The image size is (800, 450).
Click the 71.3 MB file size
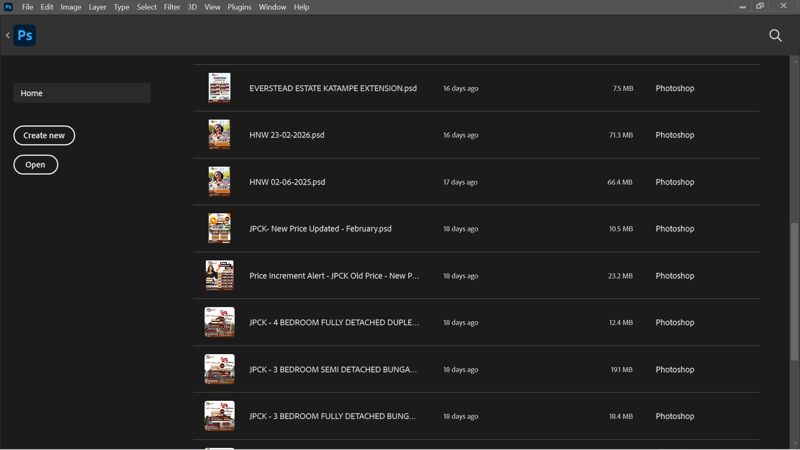(621, 135)
